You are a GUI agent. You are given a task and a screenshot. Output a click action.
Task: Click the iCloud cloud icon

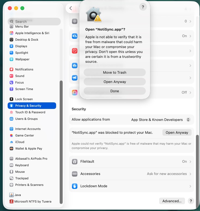tap(11, 142)
